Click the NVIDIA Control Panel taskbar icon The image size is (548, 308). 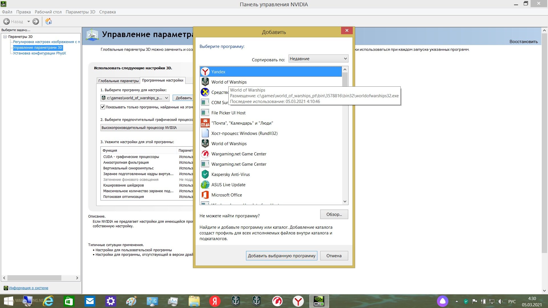click(x=319, y=301)
